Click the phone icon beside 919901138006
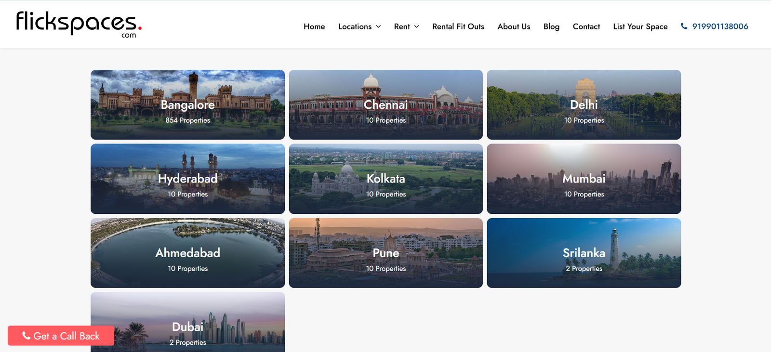Viewport: 771px width, 352px height. (684, 26)
